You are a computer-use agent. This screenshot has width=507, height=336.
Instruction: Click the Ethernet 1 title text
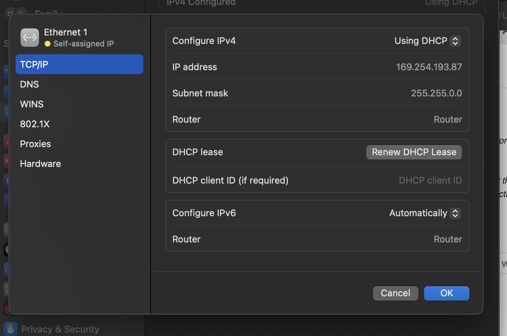66,32
